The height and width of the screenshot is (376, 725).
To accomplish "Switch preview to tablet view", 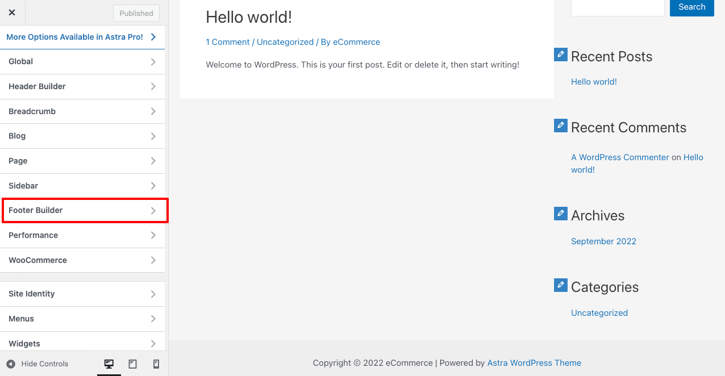I will [132, 364].
